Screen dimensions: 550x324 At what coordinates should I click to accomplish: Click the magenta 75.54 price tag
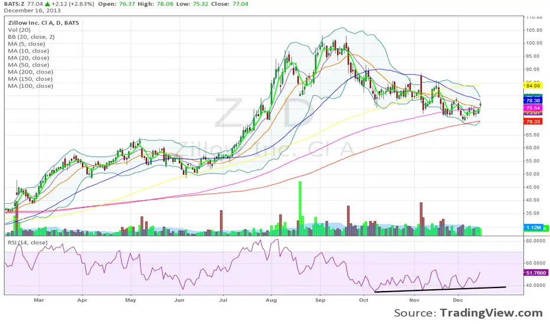533,108
